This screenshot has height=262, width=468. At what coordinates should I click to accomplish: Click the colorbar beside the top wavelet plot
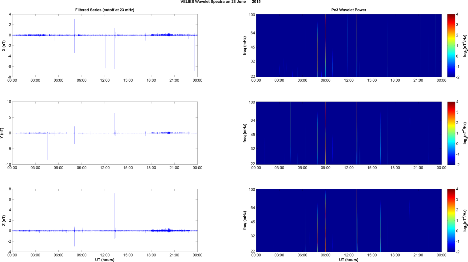(451, 46)
